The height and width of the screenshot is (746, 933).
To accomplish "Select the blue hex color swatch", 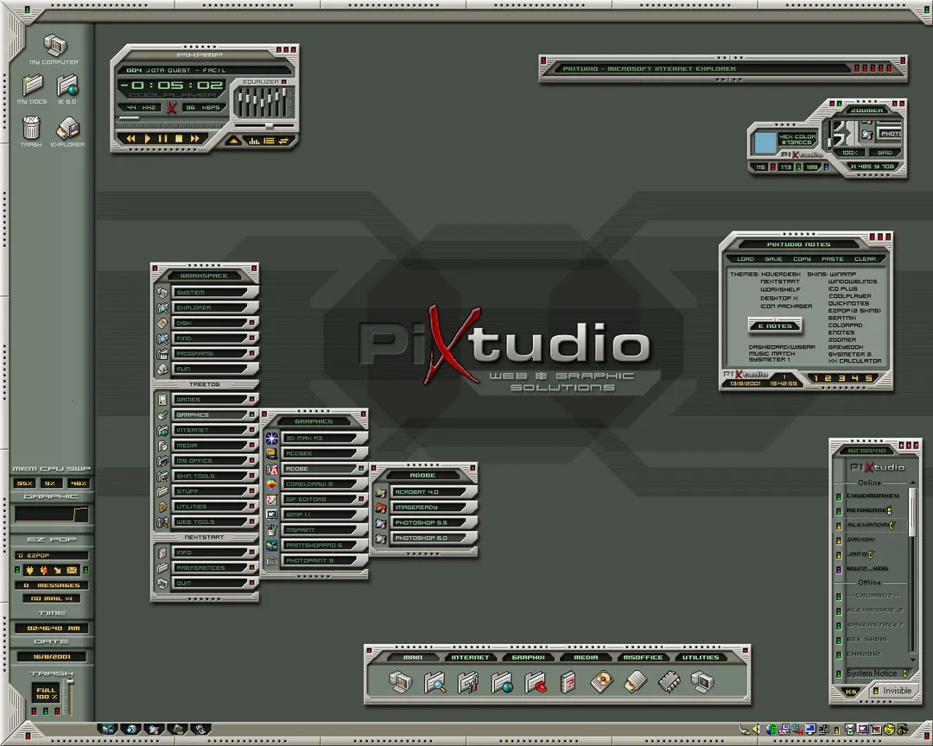I will coord(765,142).
